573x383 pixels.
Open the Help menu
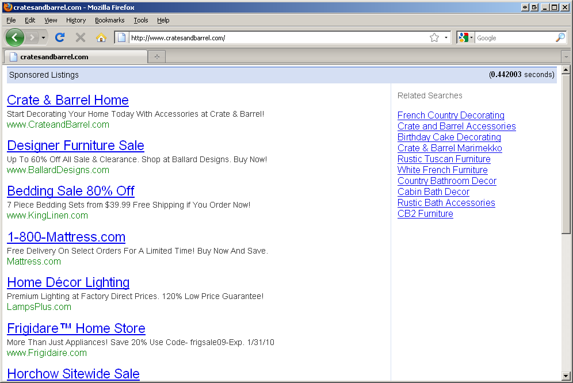pos(163,20)
